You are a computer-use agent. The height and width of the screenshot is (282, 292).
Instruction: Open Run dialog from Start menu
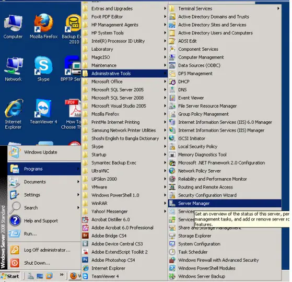point(44,234)
